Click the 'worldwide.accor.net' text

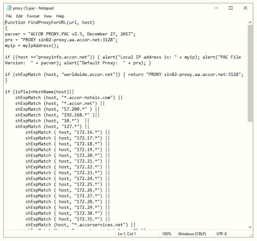pyautogui.click(x=89, y=74)
